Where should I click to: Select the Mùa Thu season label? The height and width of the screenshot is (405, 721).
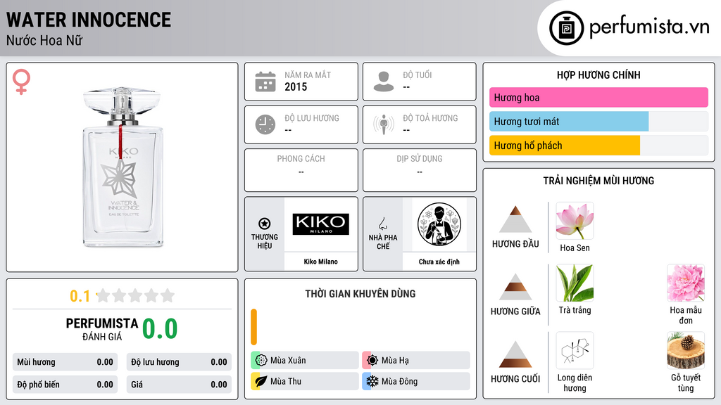click(x=286, y=382)
